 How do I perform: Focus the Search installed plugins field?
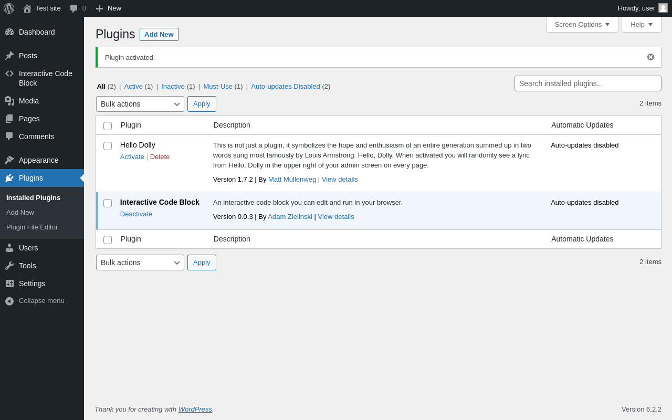(588, 83)
